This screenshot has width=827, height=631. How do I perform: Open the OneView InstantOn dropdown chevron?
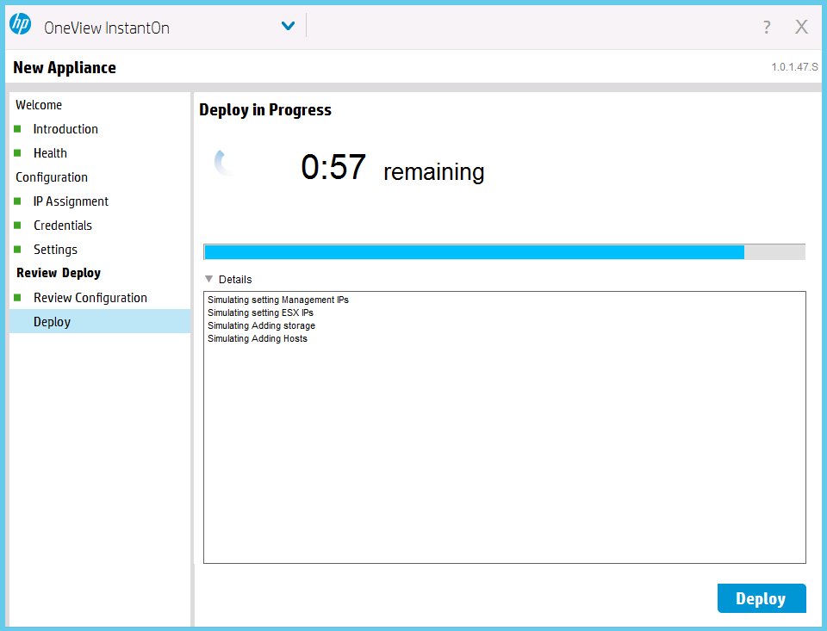point(288,25)
